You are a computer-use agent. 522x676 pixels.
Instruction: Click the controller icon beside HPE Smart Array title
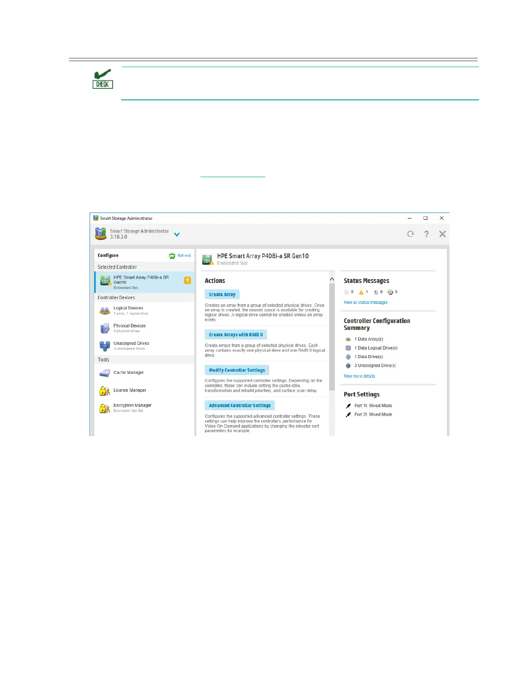[x=208, y=259]
